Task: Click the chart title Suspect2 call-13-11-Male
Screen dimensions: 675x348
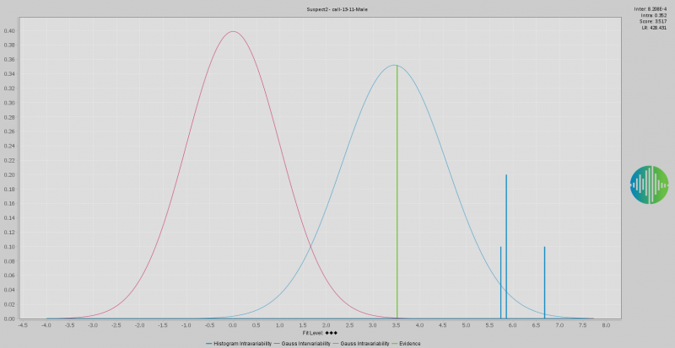Action: 337,9
